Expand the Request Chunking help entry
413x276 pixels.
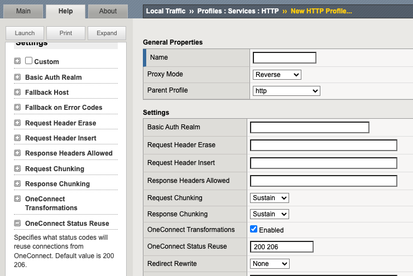tap(17, 169)
